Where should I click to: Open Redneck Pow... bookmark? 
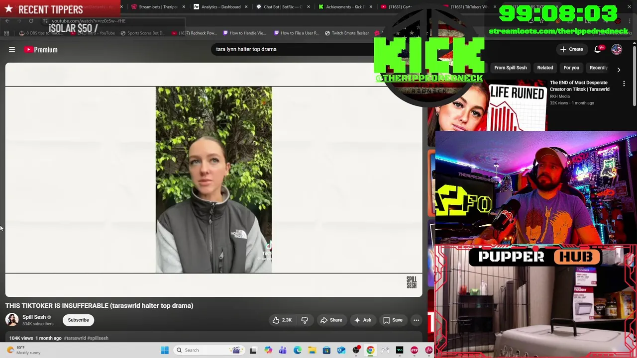194,33
